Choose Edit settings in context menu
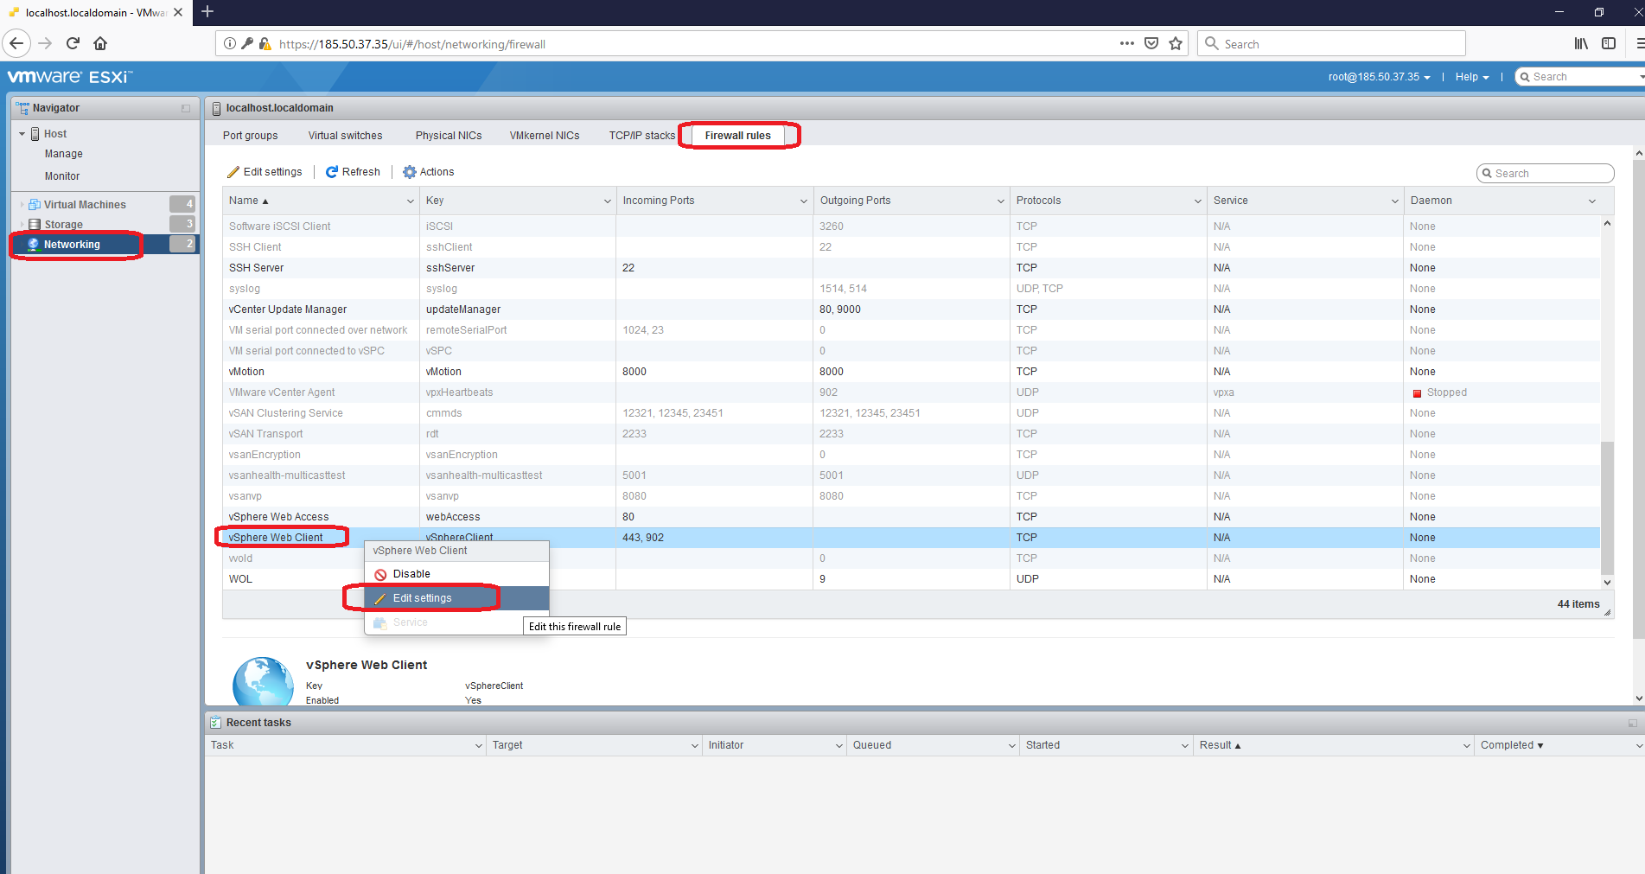The image size is (1645, 874). coord(456,598)
